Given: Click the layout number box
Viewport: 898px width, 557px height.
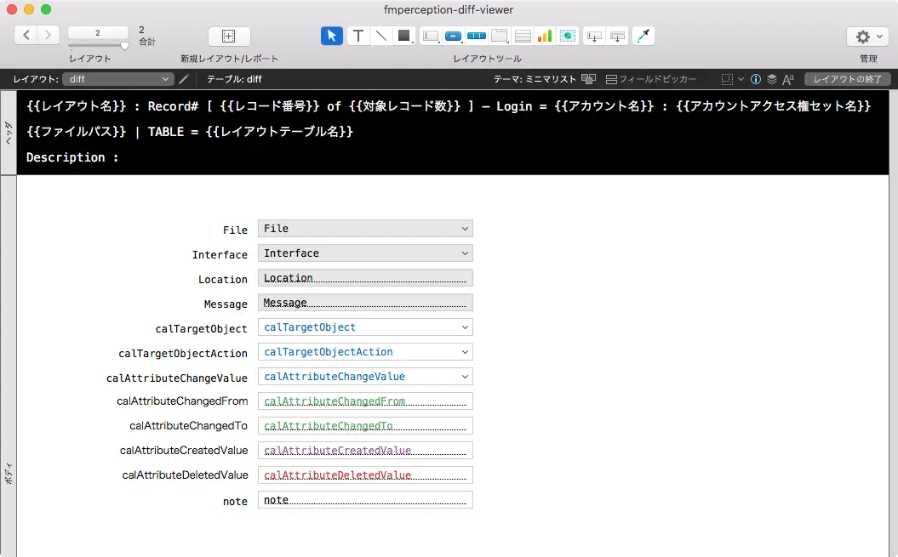Looking at the screenshot, I should pos(98,32).
